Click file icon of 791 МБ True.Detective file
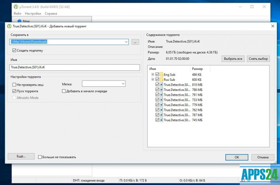280x185 pixels. tap(161, 94)
